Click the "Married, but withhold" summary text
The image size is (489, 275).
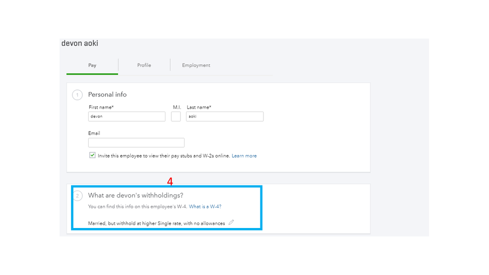(156, 224)
